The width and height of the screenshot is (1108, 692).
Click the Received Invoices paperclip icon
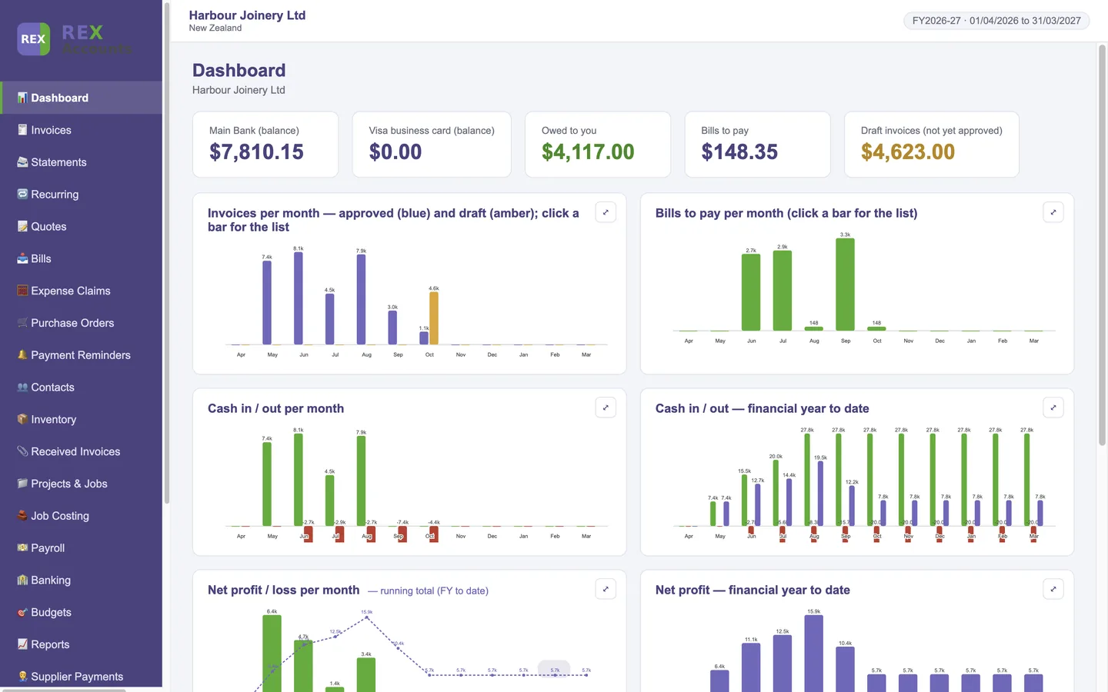pos(22,451)
